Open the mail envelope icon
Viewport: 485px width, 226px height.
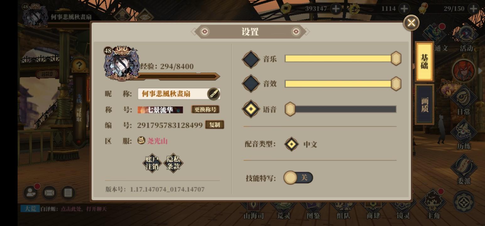tap(50, 192)
